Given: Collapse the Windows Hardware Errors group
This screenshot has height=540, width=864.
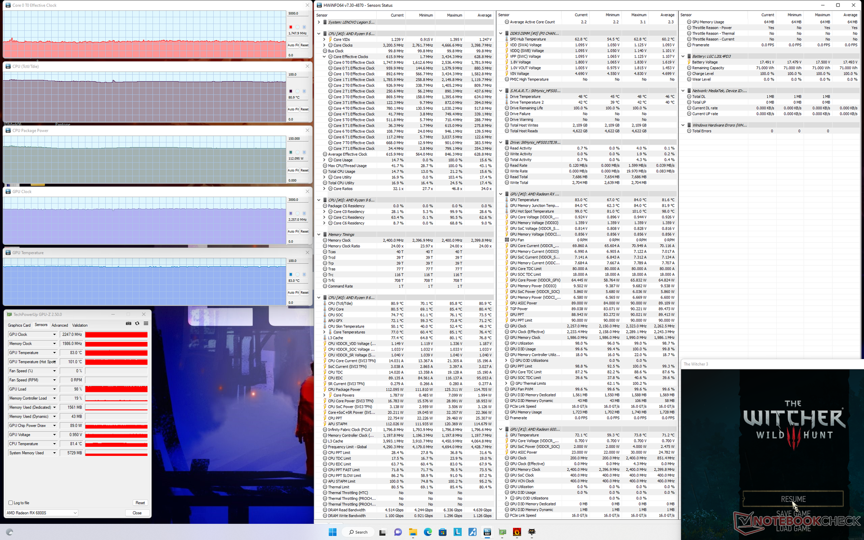Looking at the screenshot, I should [683, 125].
